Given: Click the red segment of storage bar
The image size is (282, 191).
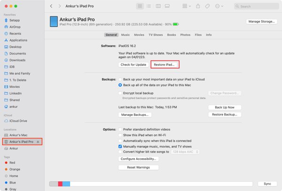Looking at the screenshot, I should pos(60,184).
